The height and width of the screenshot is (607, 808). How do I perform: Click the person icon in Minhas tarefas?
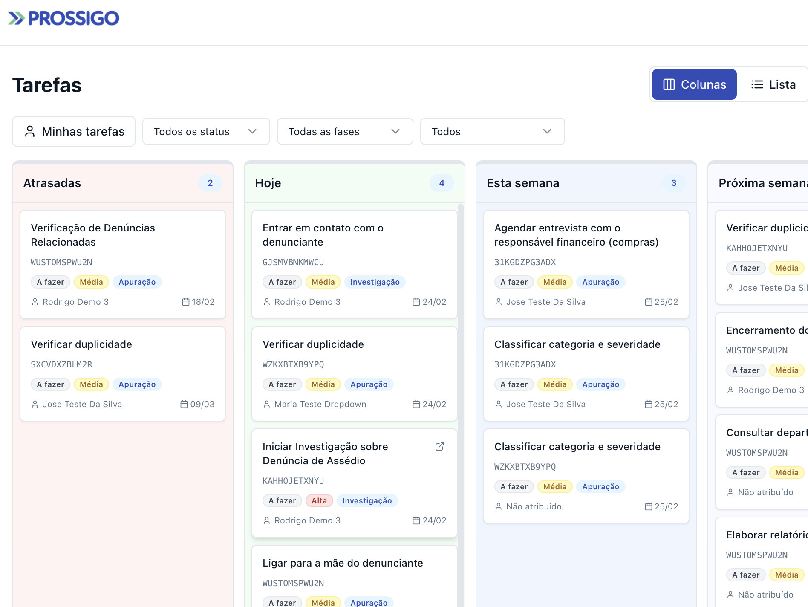(30, 131)
